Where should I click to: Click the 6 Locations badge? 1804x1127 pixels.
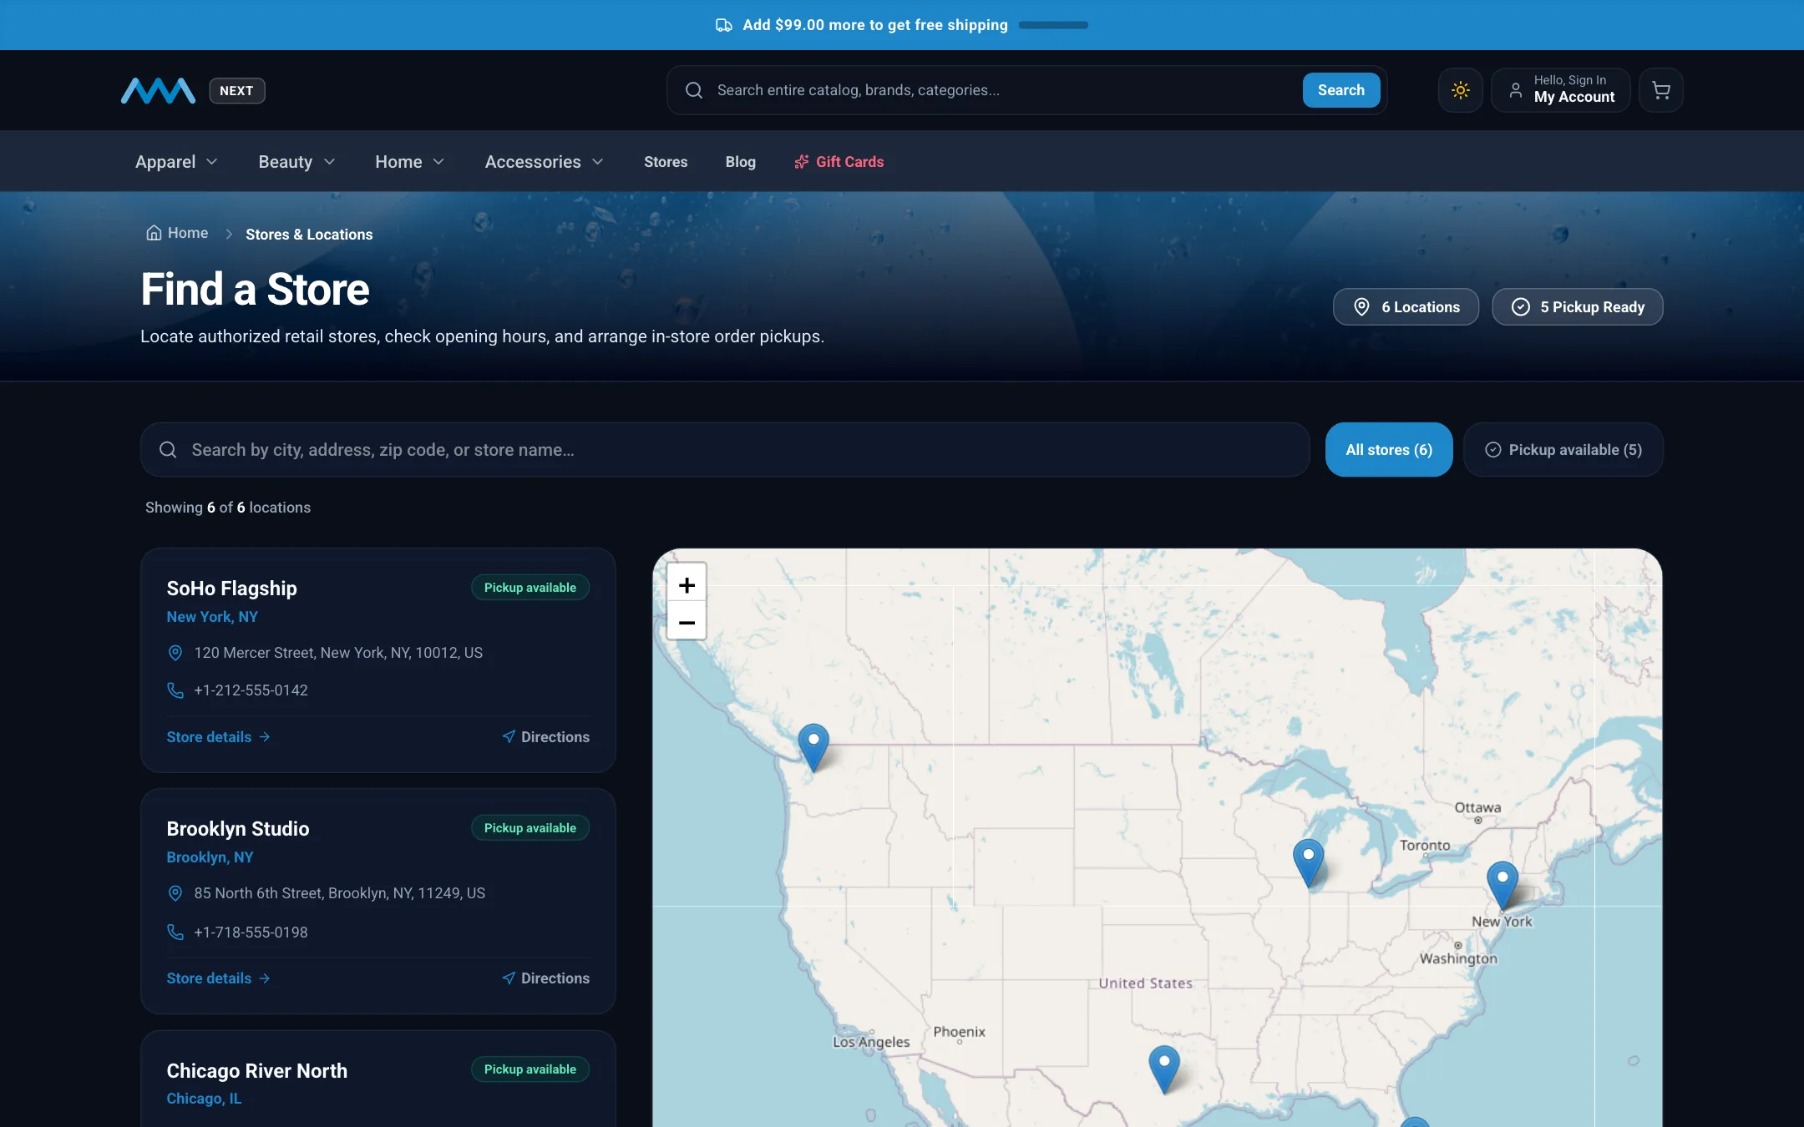click(1406, 307)
